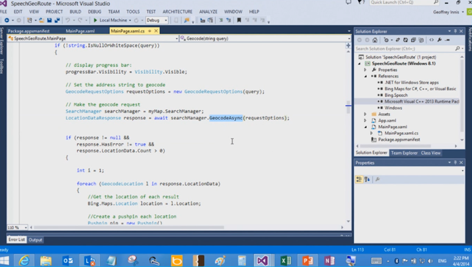Click the Quick Launch search magnifier
Viewport: 472px width, 267px height.
(436, 2)
